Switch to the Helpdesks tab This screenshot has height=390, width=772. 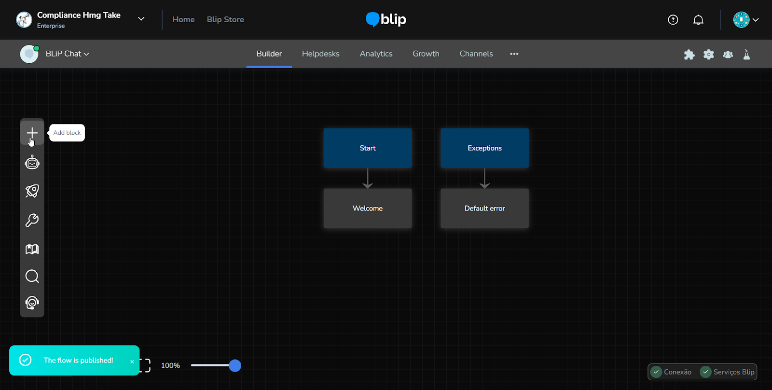[x=320, y=54]
